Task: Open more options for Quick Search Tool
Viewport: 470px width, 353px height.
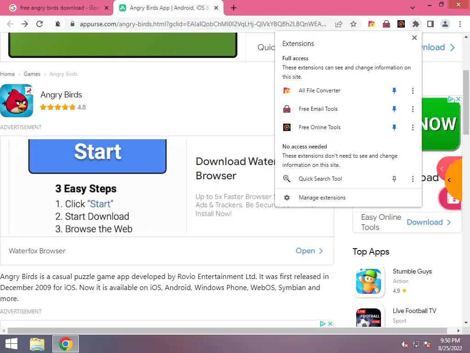Action: [x=413, y=179]
